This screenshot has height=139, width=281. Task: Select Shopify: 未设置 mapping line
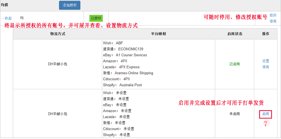click(x=117, y=135)
